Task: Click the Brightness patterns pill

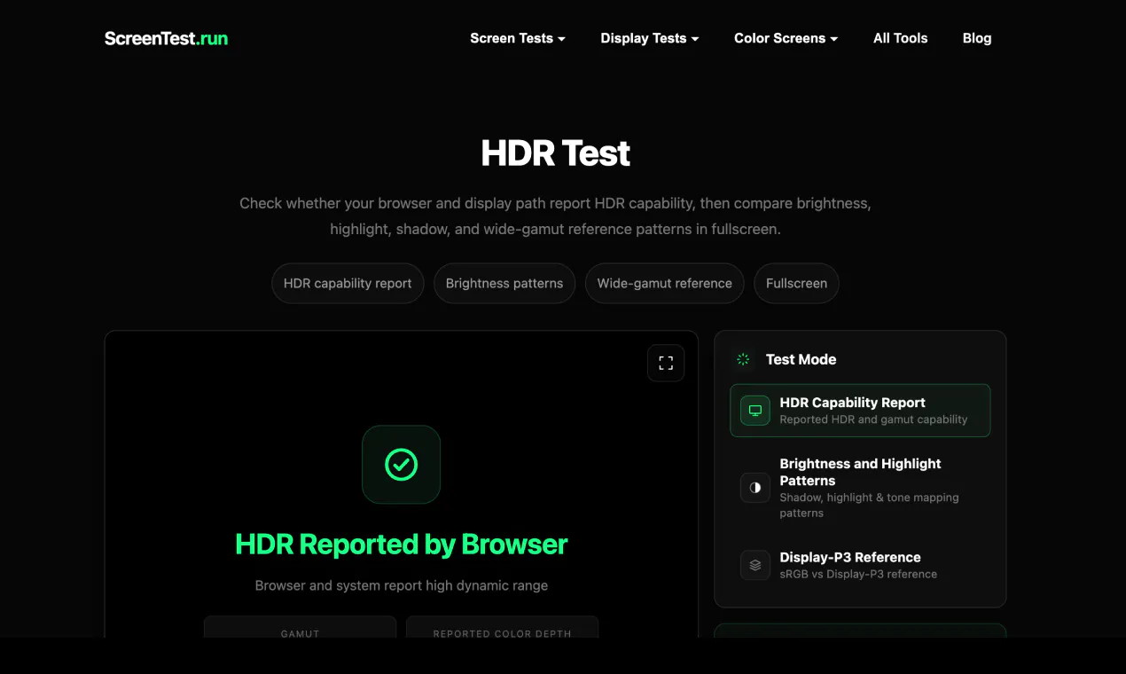Action: point(504,284)
